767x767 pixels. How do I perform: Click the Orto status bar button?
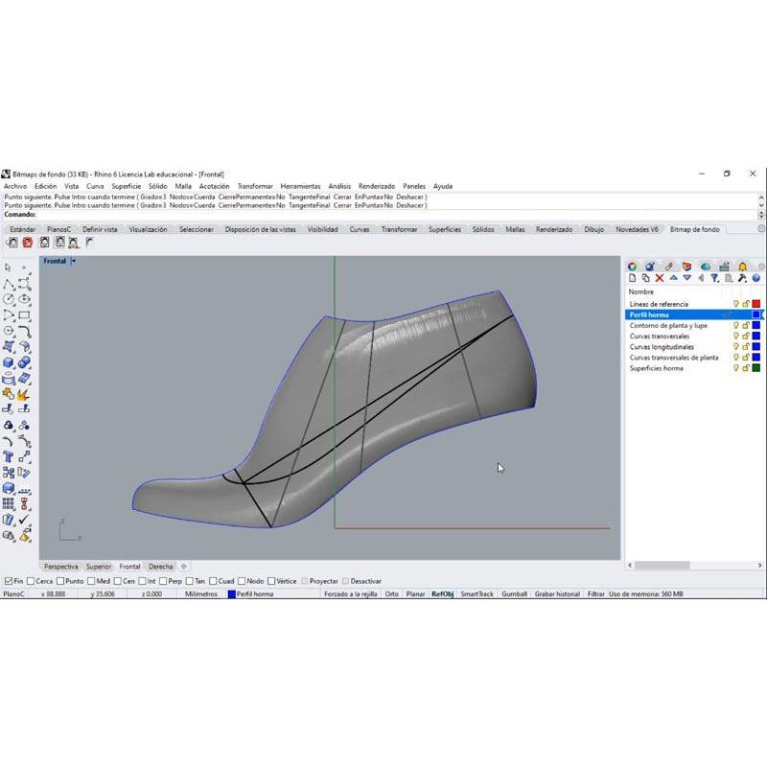click(392, 594)
